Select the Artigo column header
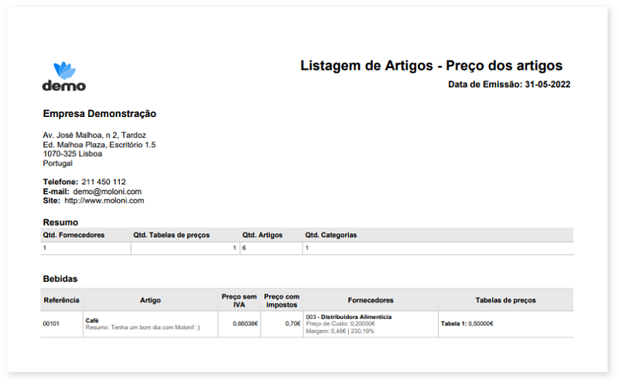This screenshot has height=384, width=619. tap(150, 300)
